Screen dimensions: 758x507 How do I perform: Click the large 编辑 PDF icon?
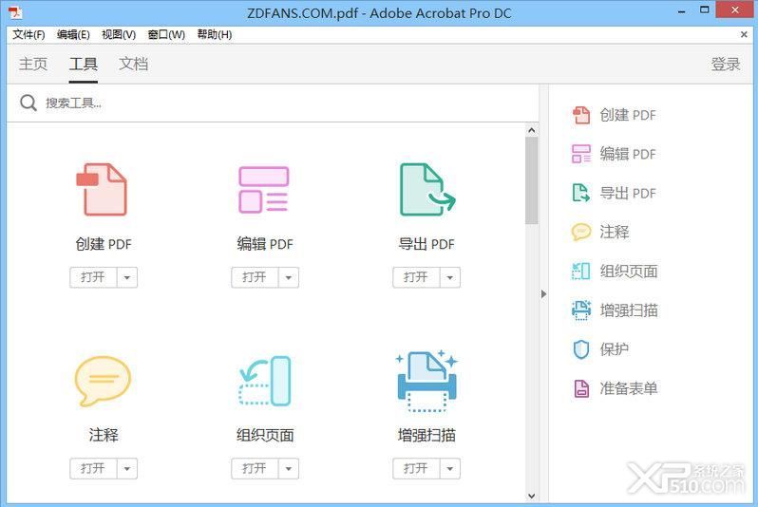264,190
